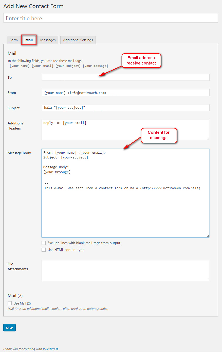This screenshot has width=222, height=352.
Task: Click the Save button
Action: tap(9, 328)
